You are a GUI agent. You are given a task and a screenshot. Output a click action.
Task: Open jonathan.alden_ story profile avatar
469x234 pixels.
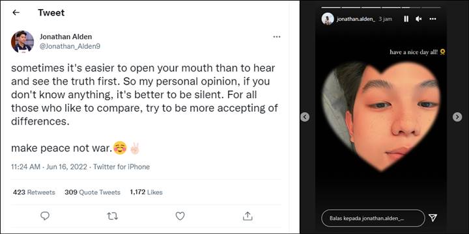[x=328, y=19]
